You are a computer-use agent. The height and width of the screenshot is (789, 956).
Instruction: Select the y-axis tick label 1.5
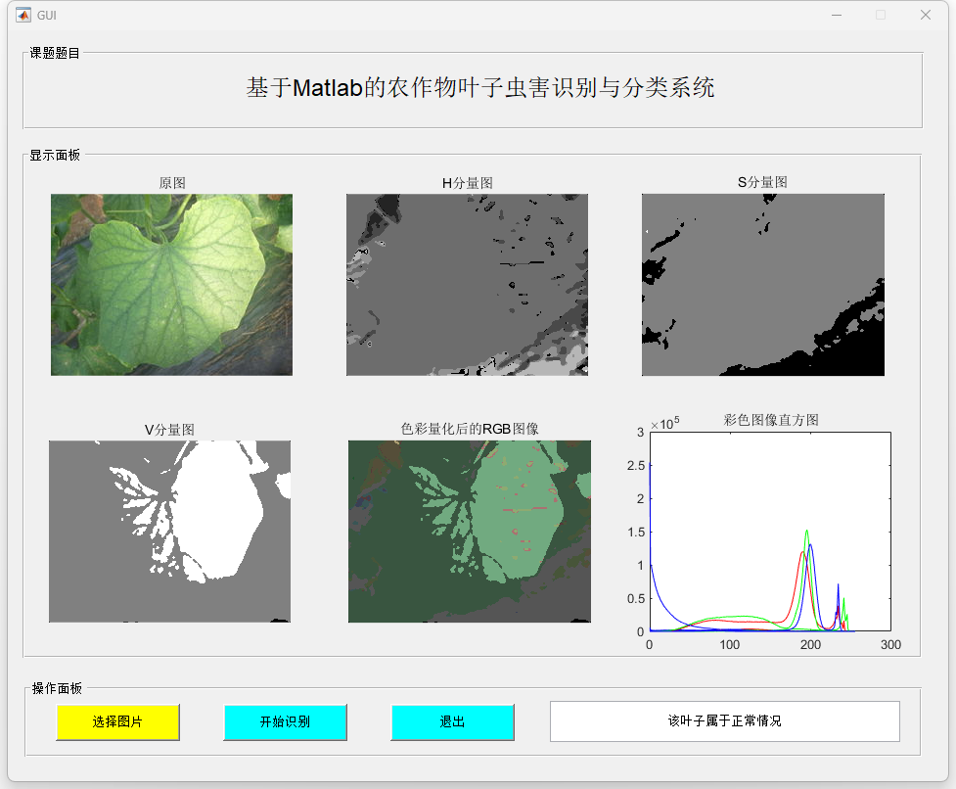click(636, 533)
